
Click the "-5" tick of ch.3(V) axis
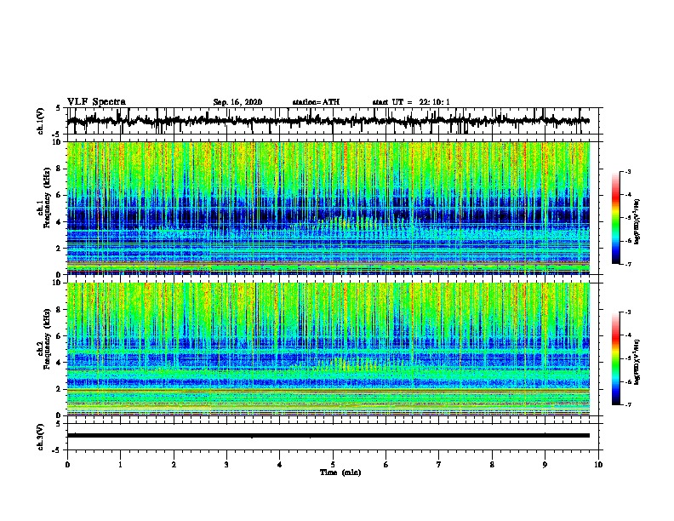tap(57, 450)
